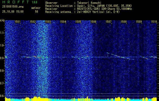This screenshot has width=159, height=101.
Task: Click the 0.9 kHz axis label
Action: point(2,58)
